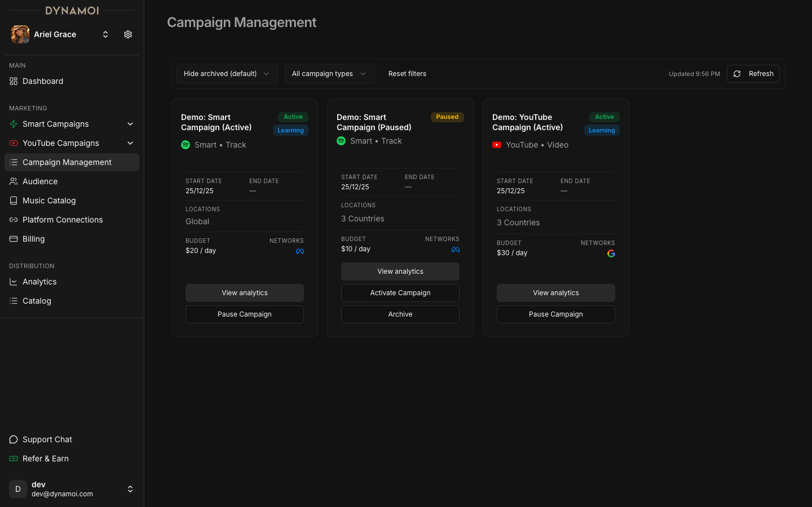Open Analytics via its chart icon
Screen dimensions: 812x507
coord(13,282)
